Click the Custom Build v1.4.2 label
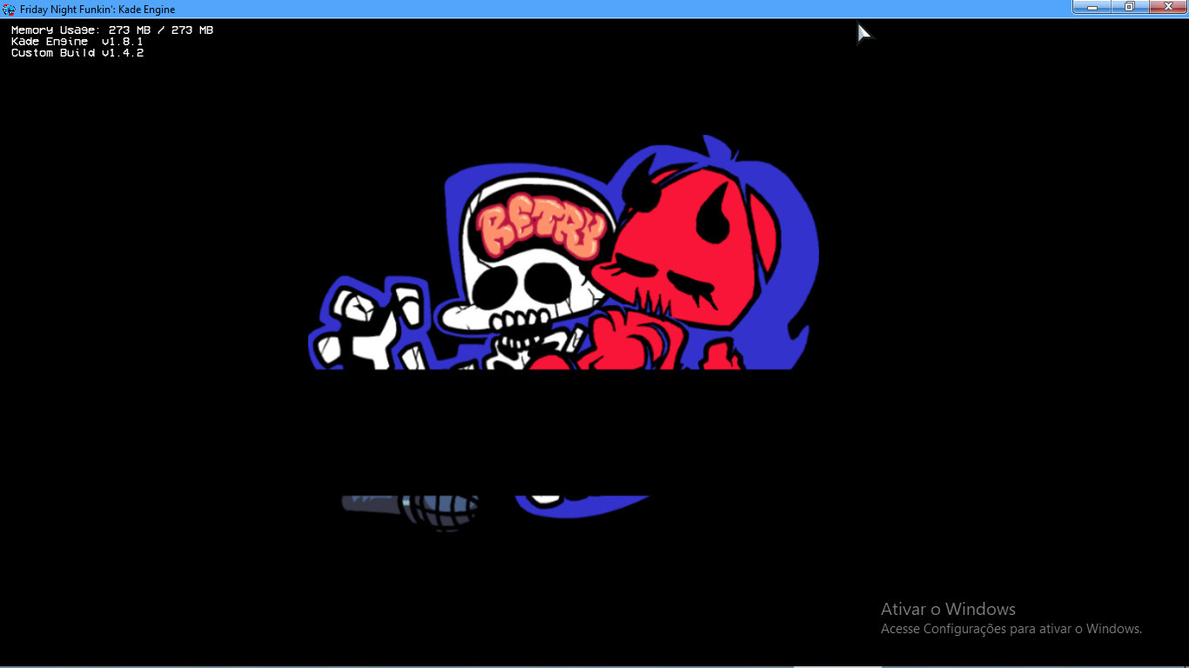1189x668 pixels. point(77,53)
